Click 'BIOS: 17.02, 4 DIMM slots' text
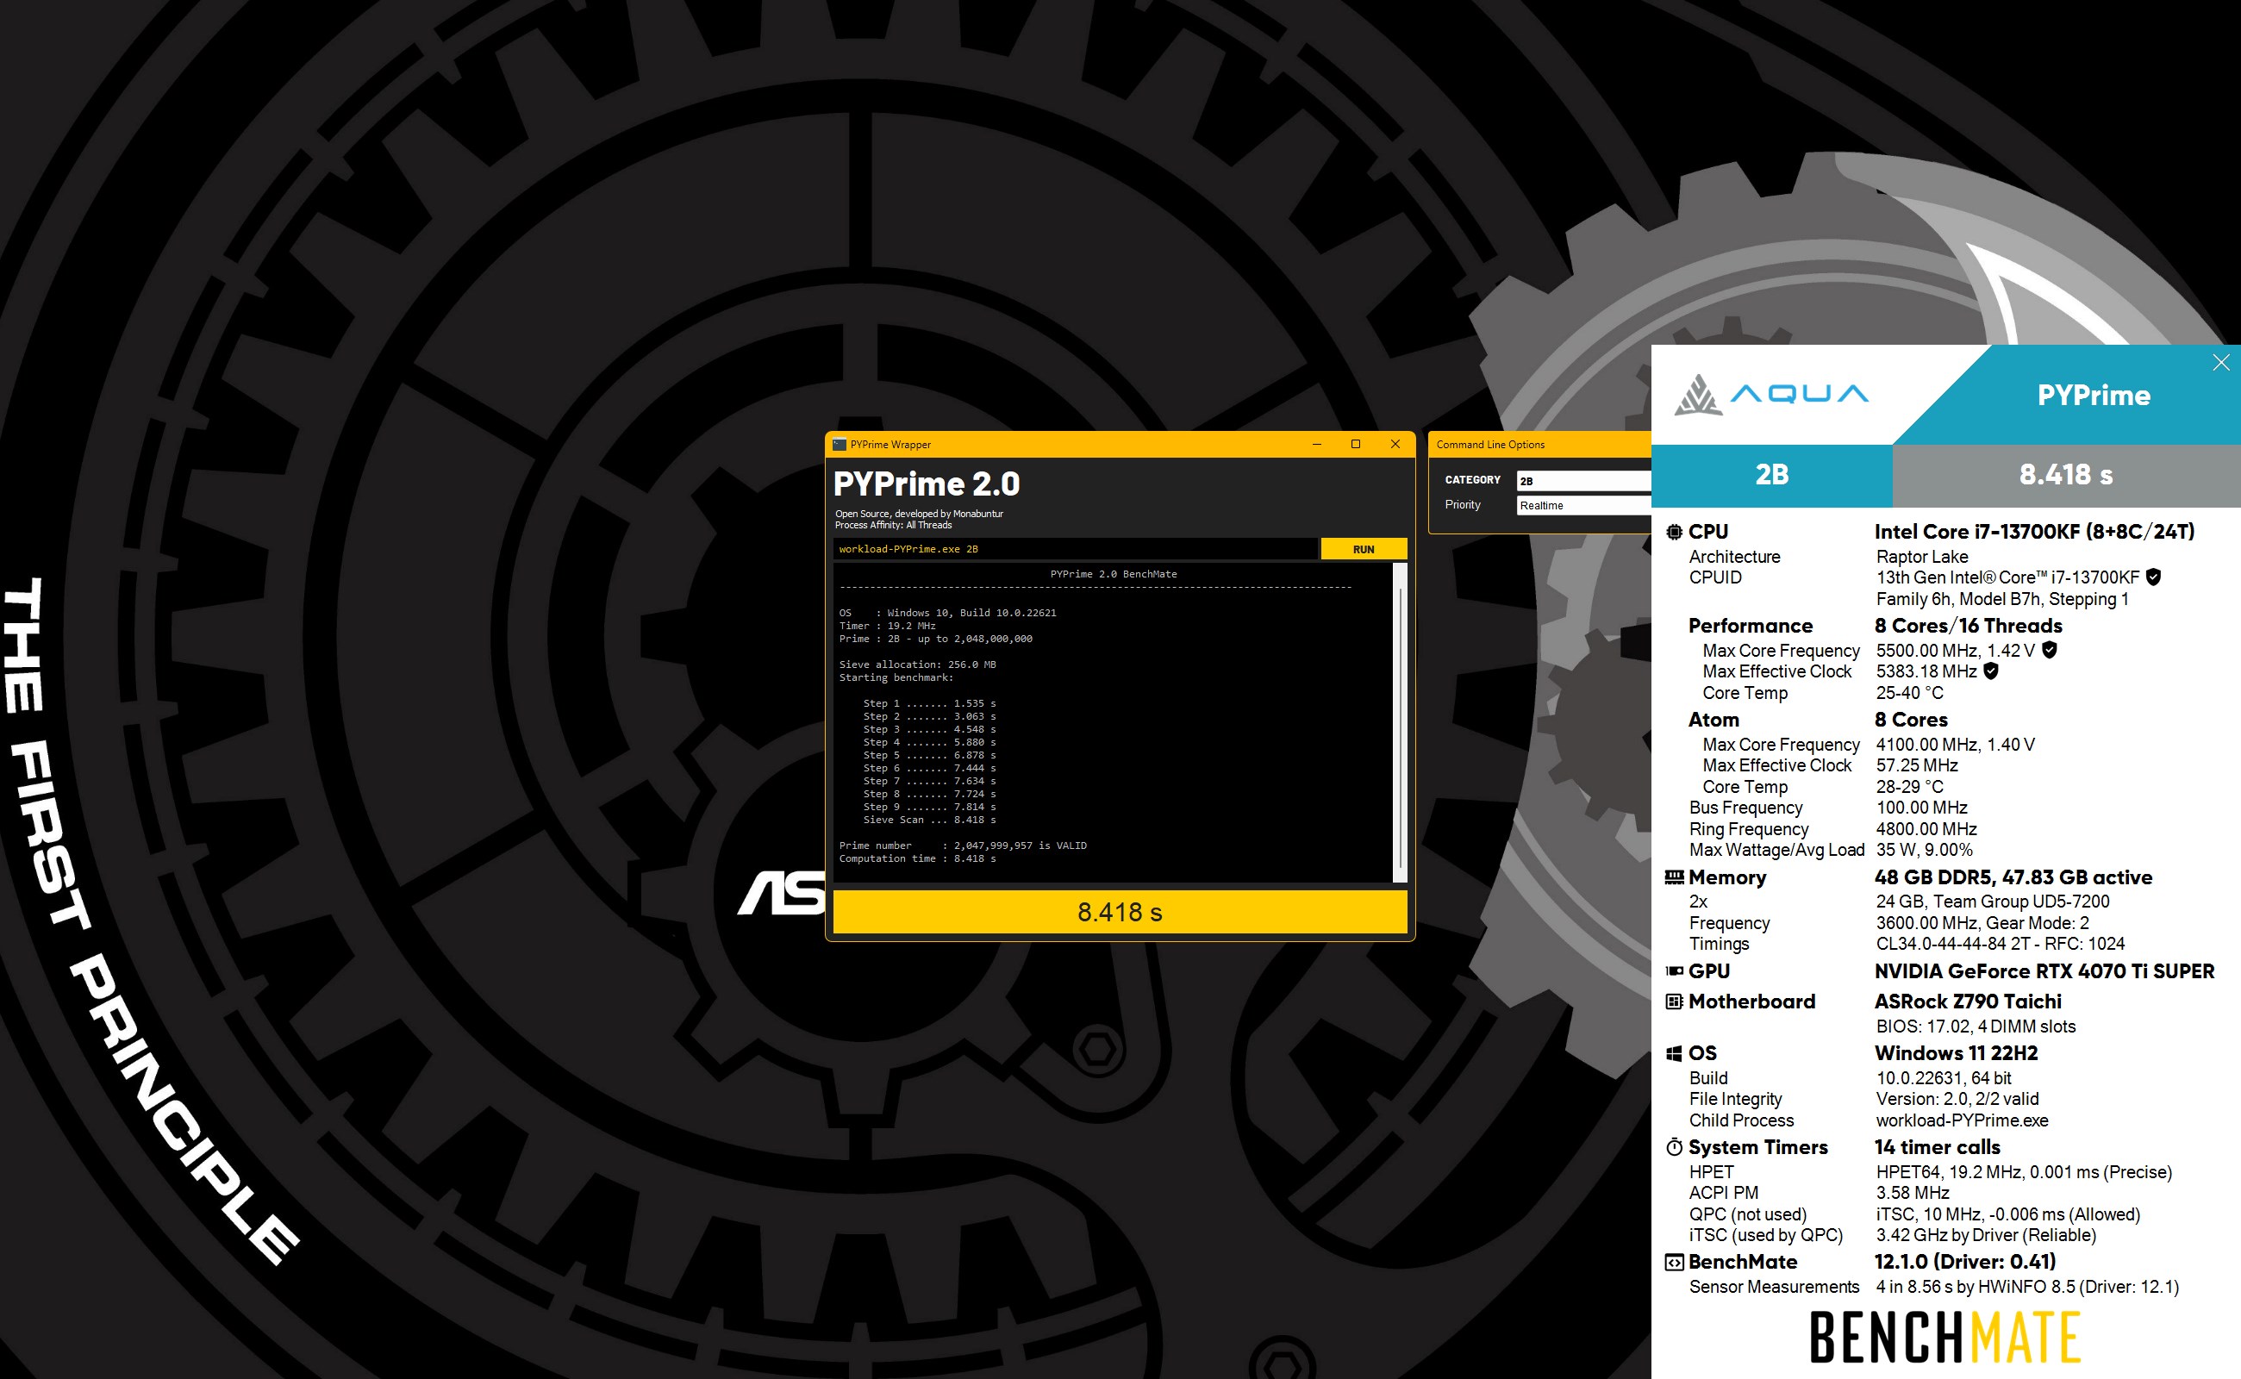The width and height of the screenshot is (2241, 1379). tap(1976, 1026)
